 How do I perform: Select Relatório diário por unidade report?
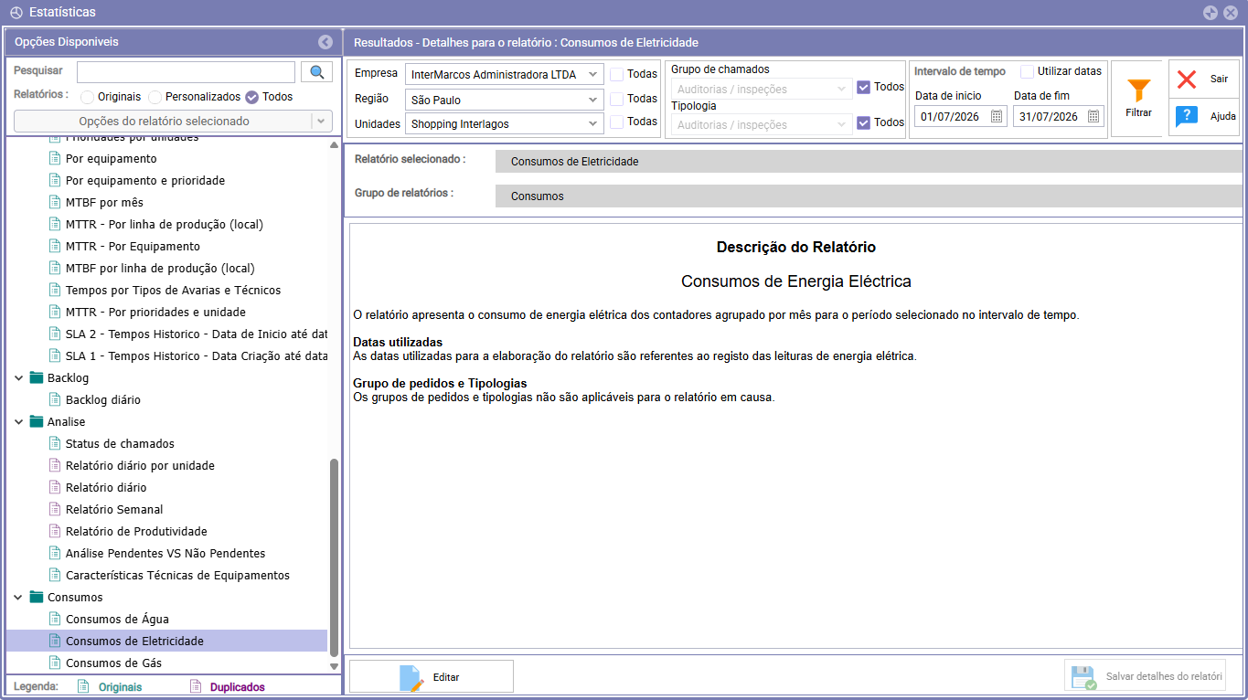coord(140,465)
